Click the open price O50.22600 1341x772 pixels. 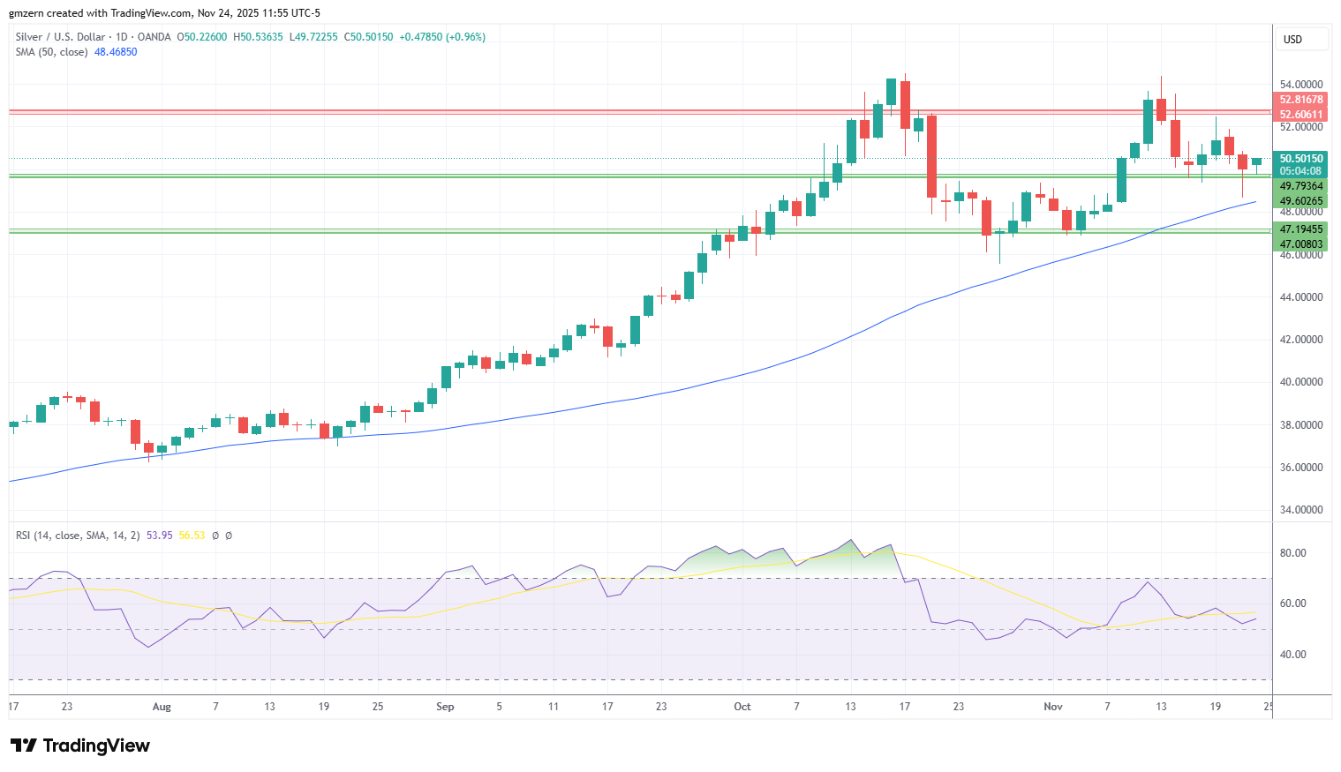201,37
